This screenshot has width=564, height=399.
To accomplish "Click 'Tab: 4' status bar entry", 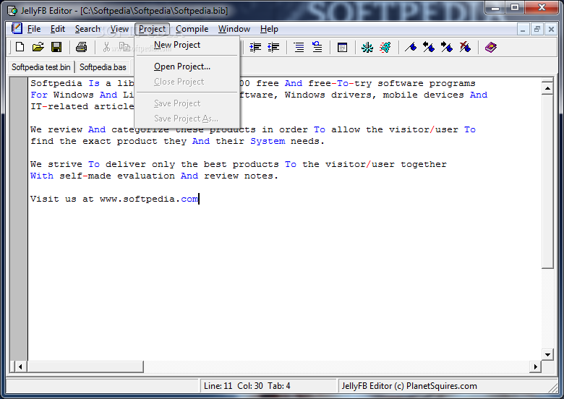I will (279, 386).
